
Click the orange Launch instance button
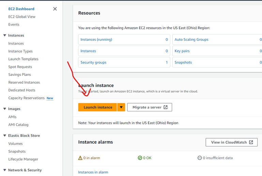(97, 107)
